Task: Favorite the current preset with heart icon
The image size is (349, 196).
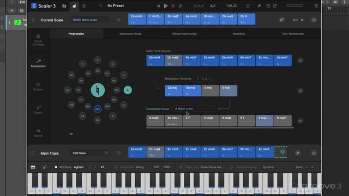Action: [100, 6]
